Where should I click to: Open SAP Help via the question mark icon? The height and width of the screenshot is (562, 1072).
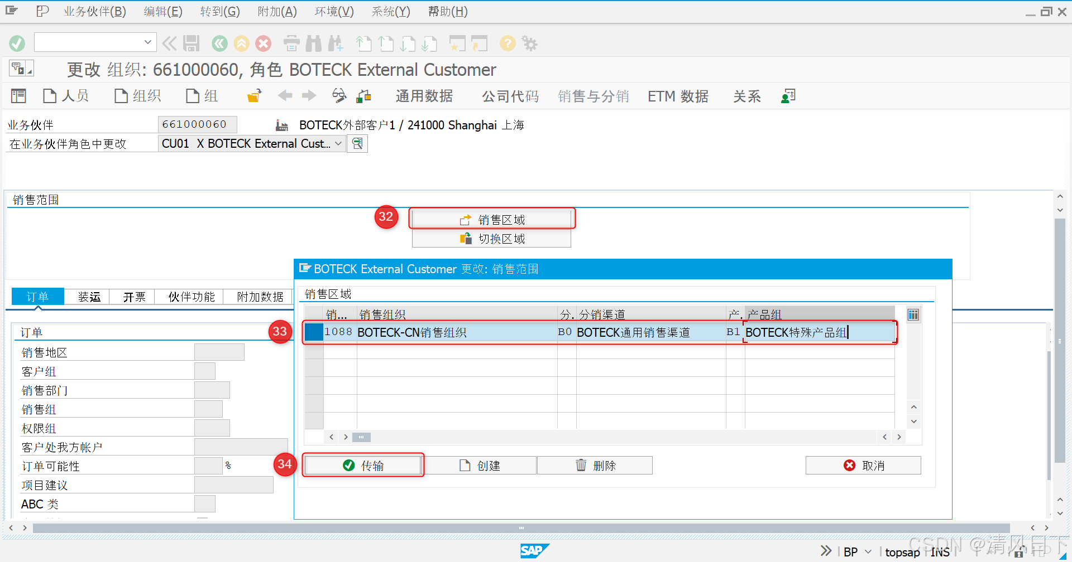tap(507, 43)
